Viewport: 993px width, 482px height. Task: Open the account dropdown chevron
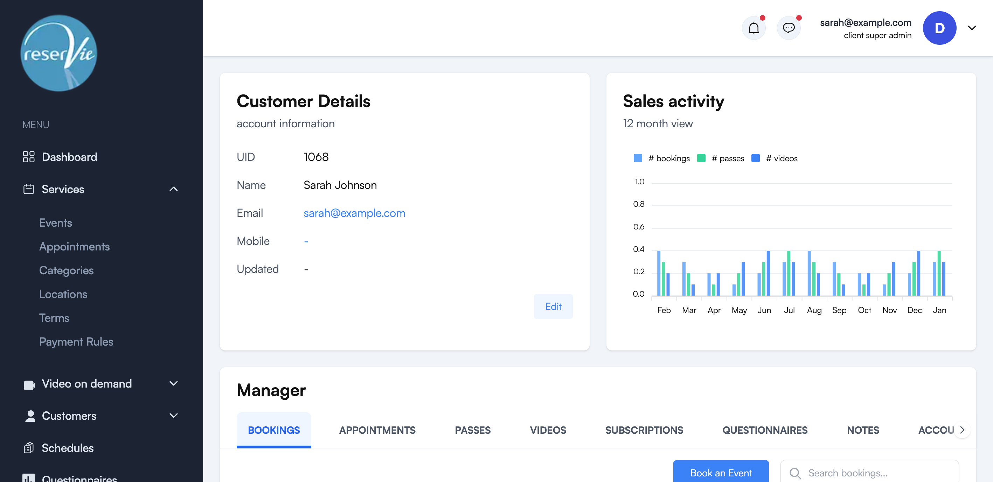(x=972, y=28)
